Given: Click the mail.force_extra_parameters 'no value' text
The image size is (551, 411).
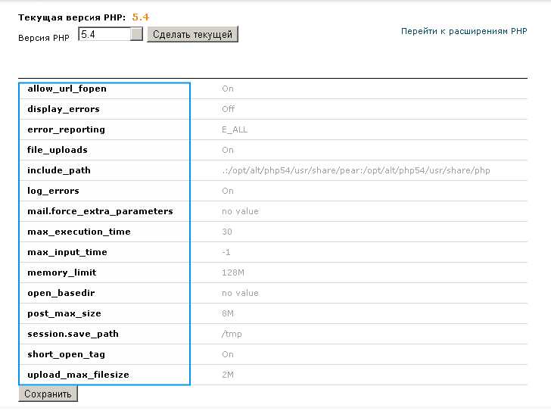Looking at the screenshot, I should click(x=240, y=211).
